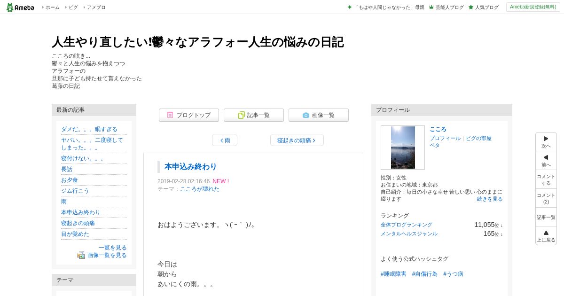
Task: Open recent article お夕食
Action: (70, 180)
